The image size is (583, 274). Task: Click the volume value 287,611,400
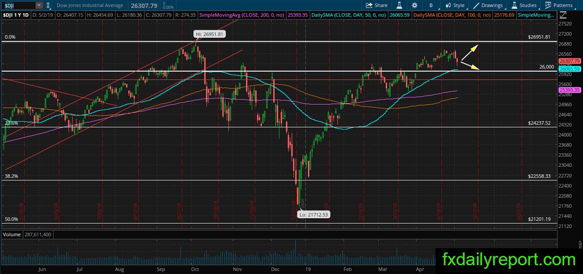[x=37, y=234]
